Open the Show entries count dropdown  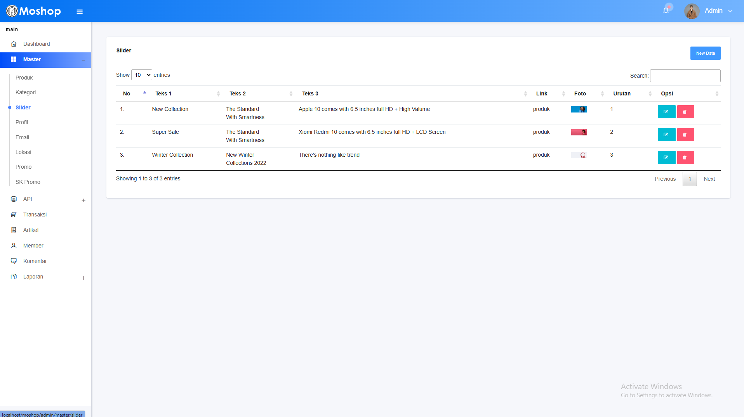pyautogui.click(x=141, y=75)
